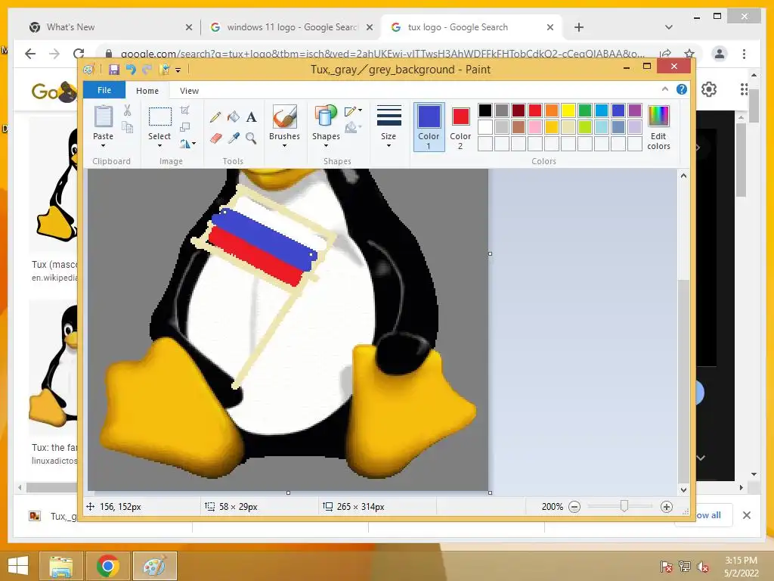Close the What's New tab
This screenshot has width=774, height=581.
point(188,27)
